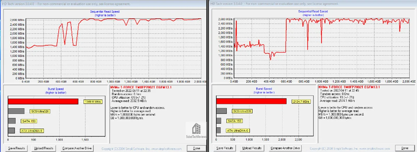
Task: Click the red burst bar beside 1369.6 MB/s
Action: point(43,101)
